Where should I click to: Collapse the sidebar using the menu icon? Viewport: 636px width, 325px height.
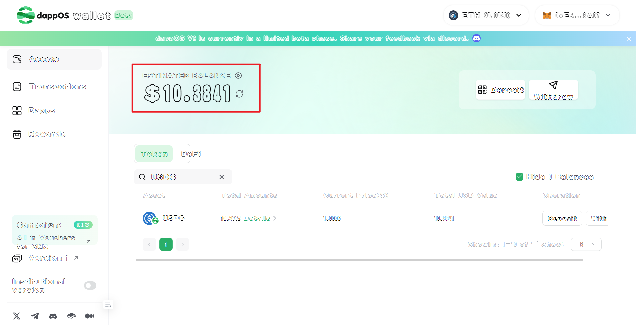(108, 304)
